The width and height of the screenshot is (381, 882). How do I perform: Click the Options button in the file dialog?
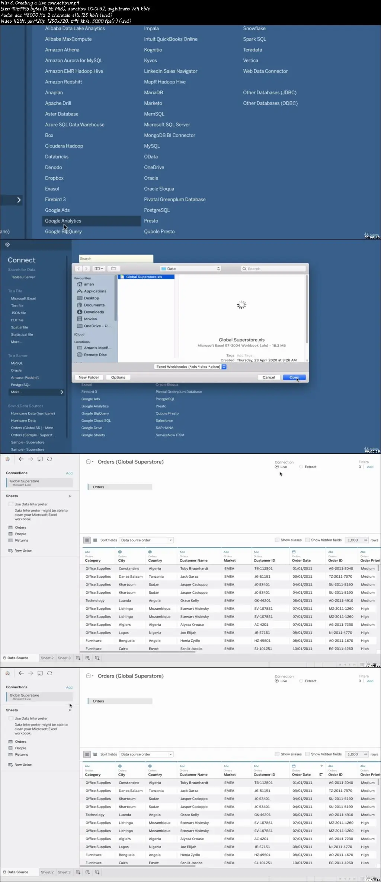point(118,377)
